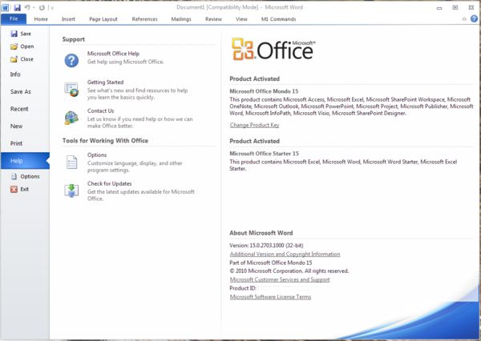This screenshot has height=341, width=481.
Task: Click the Word application icon at top-left
Action: (x=6, y=8)
